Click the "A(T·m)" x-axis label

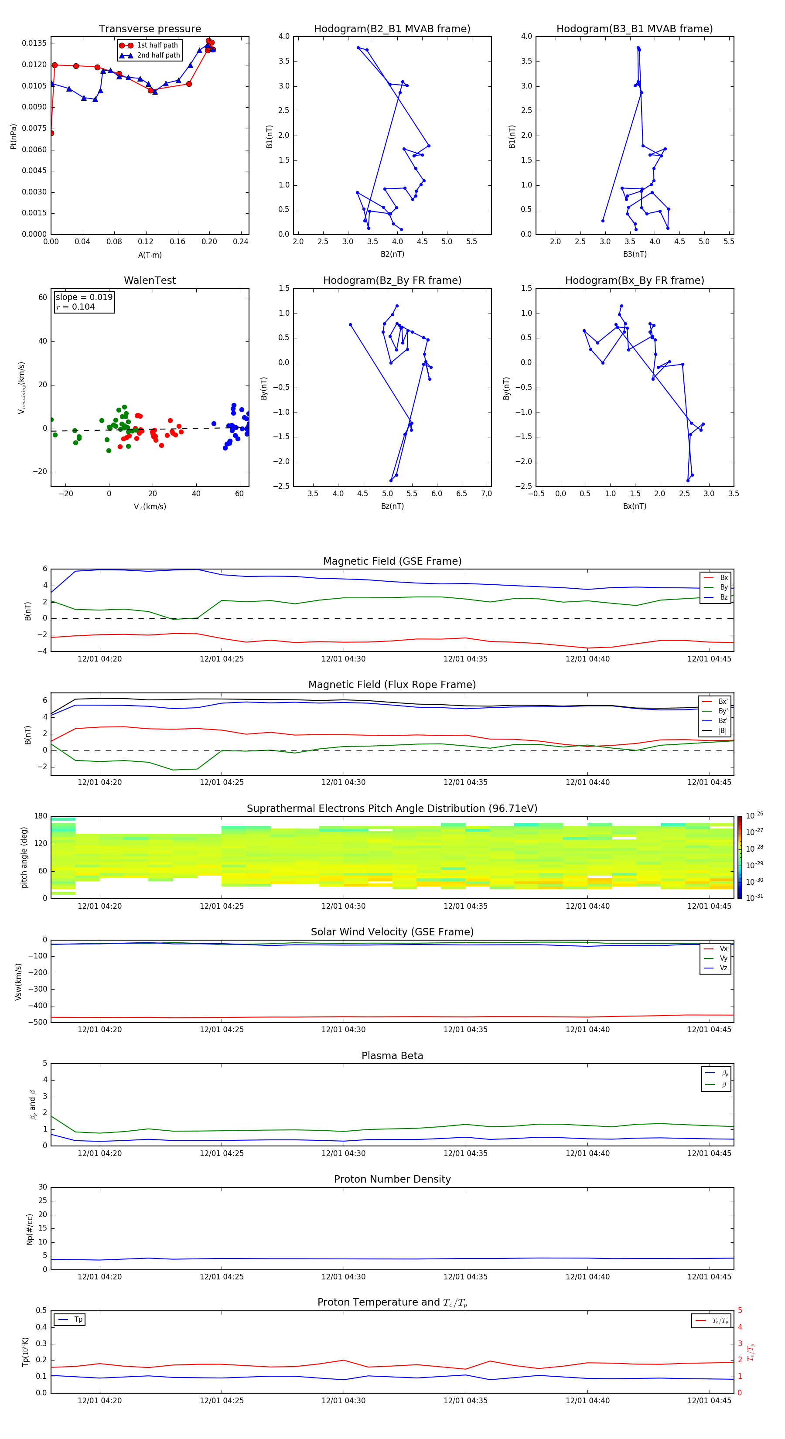150,255
